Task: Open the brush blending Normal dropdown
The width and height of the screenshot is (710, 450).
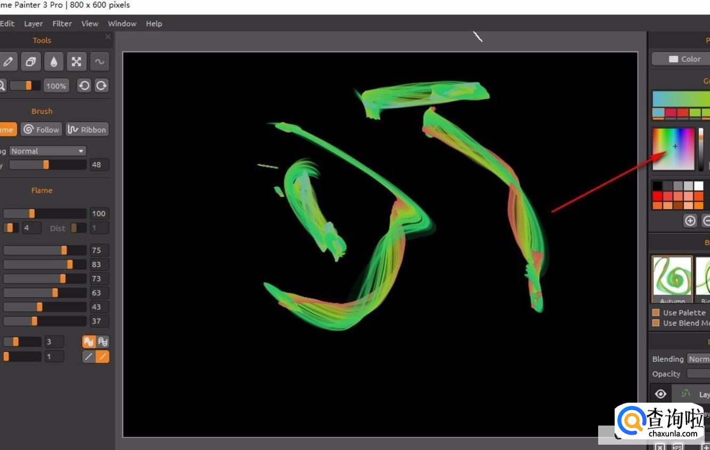Action: click(47, 151)
